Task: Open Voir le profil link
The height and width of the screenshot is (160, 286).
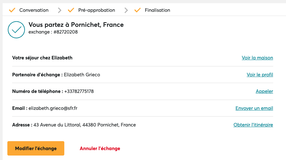Action: pos(260,75)
